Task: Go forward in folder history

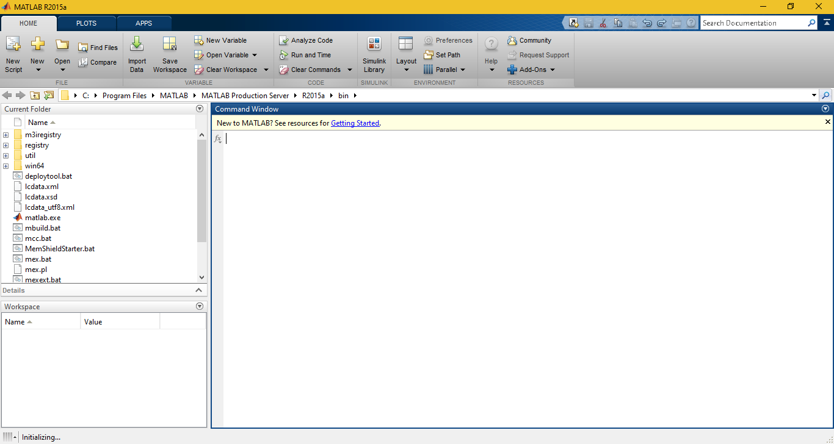Action: point(20,95)
